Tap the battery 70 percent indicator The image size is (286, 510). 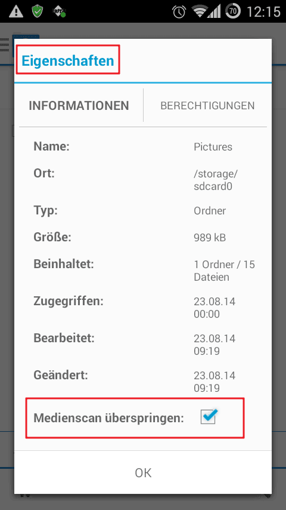point(233,12)
